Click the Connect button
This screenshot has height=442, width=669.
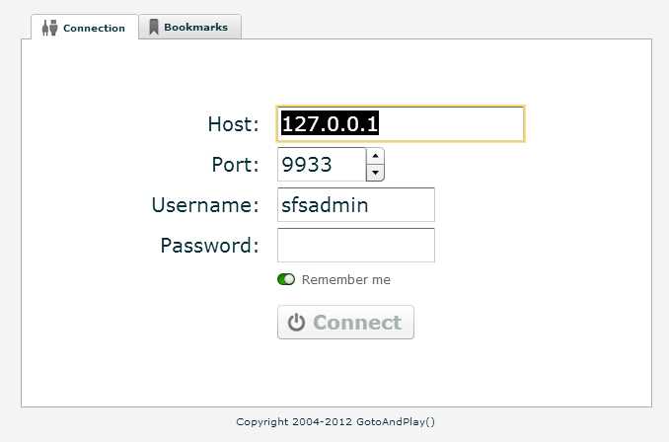345,322
